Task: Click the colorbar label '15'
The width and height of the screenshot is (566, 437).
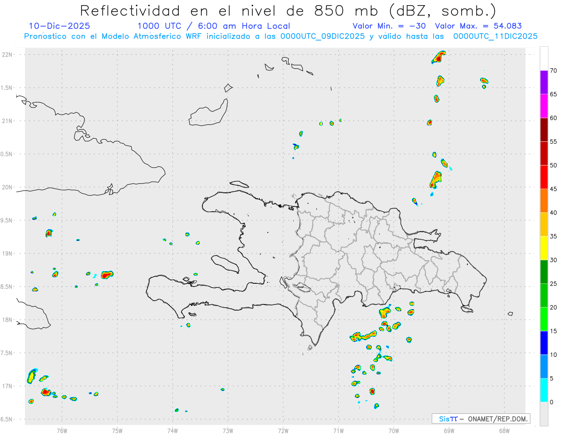Action: [x=553, y=331]
